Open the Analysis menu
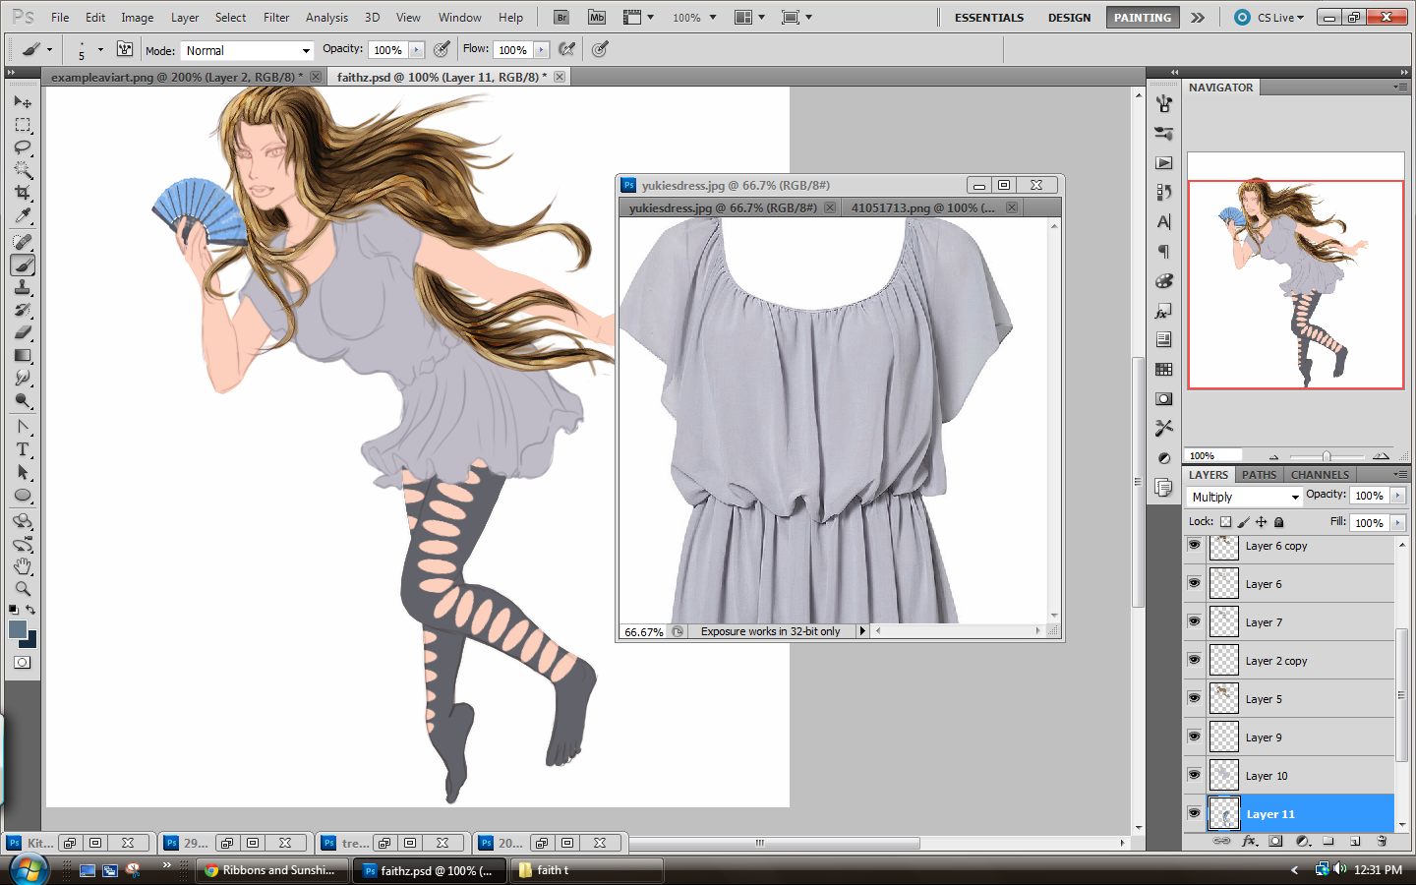 tap(326, 18)
